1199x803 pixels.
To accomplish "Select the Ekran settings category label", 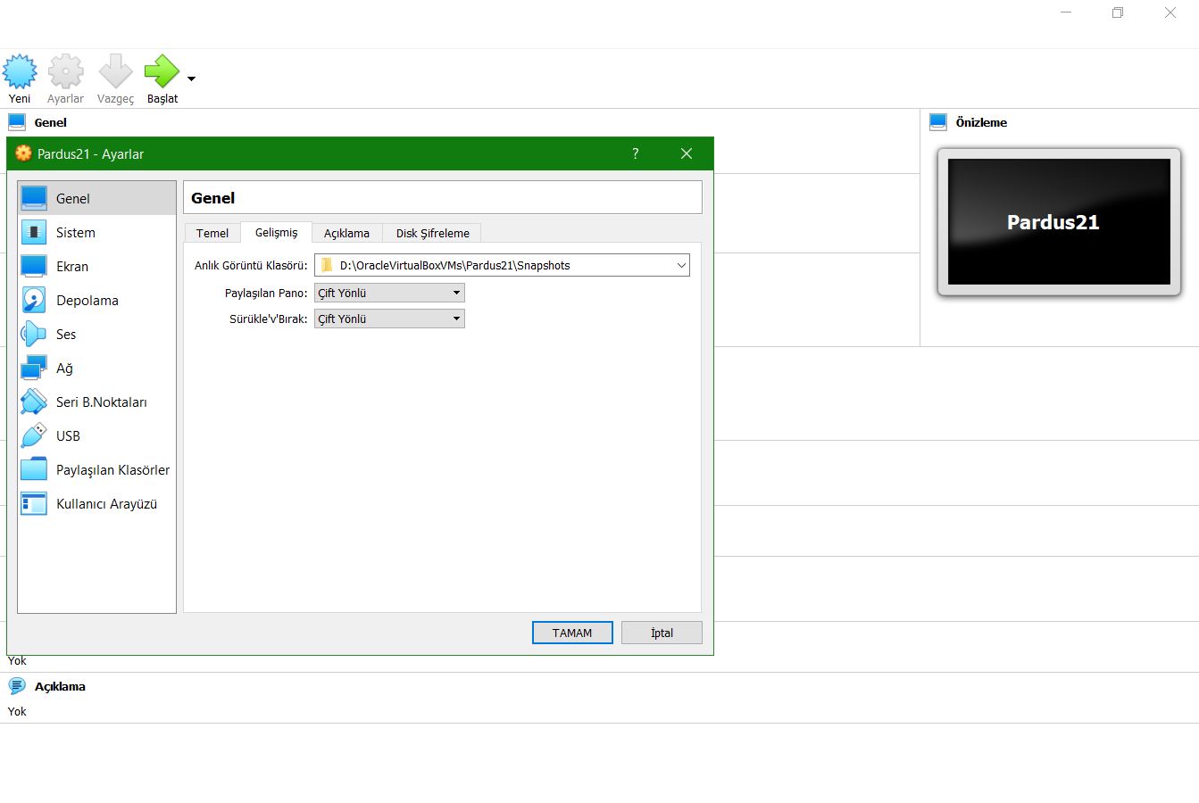I will tap(72, 267).
